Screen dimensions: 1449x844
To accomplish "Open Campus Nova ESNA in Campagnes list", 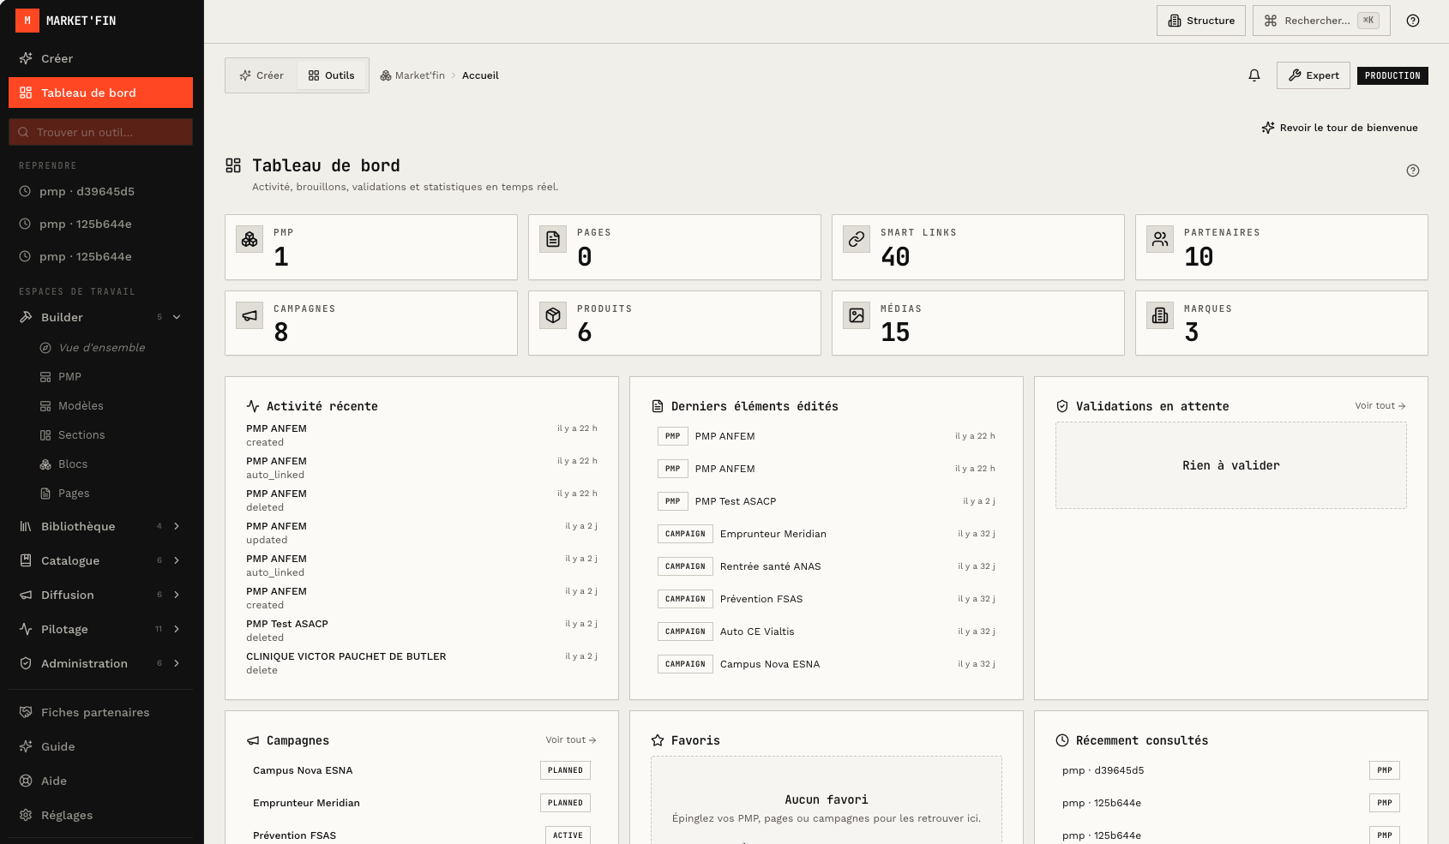I will [x=422, y=770].
